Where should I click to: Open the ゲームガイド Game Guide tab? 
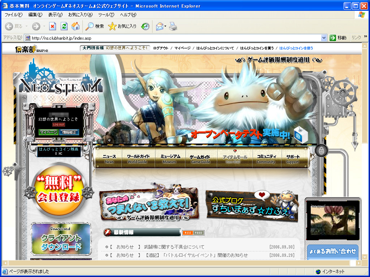click(201, 159)
